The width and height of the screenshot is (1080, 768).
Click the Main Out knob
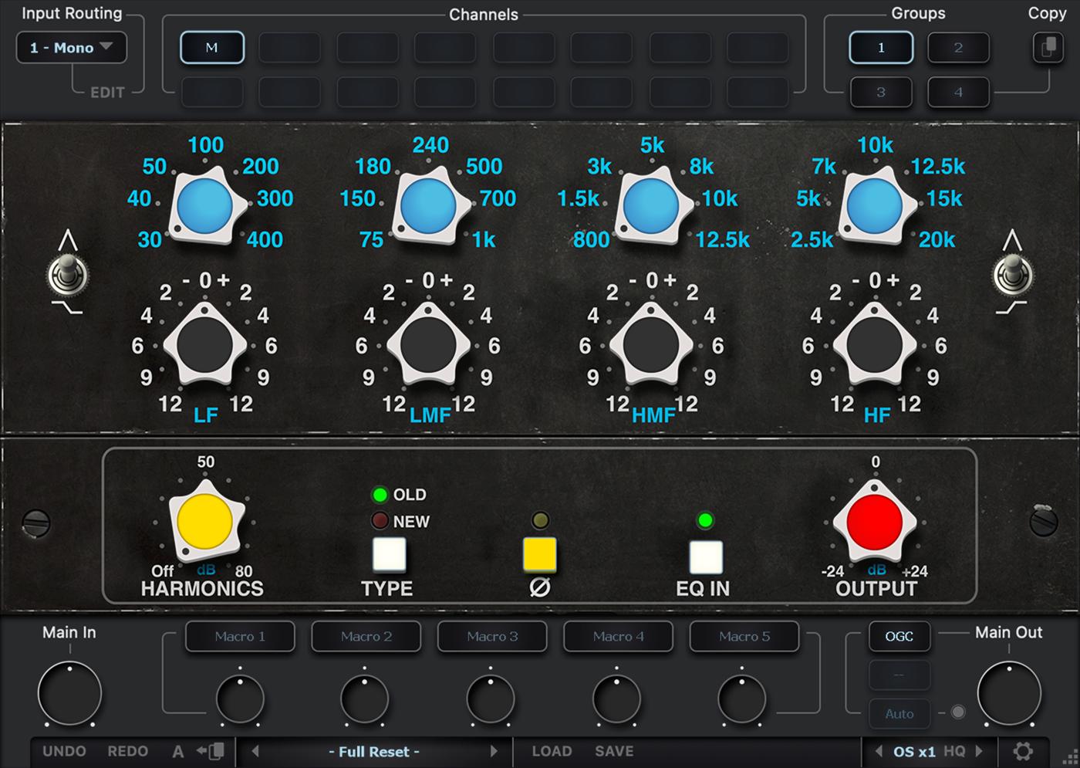(1008, 693)
